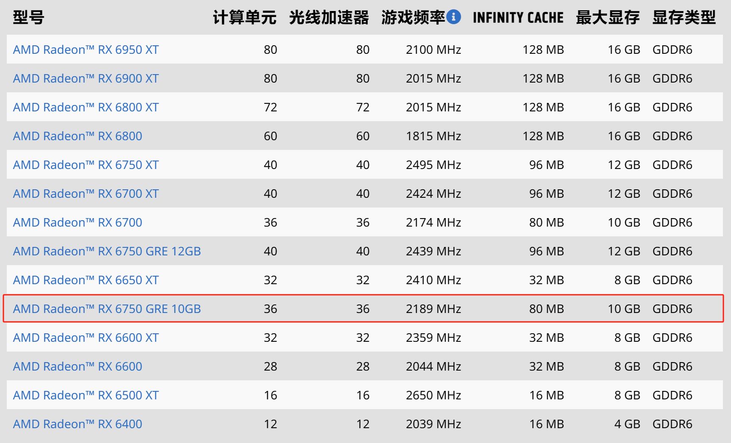Select 80 MB cache in RX 6750 GRE 10GB row
This screenshot has width=731, height=443.
click(547, 309)
